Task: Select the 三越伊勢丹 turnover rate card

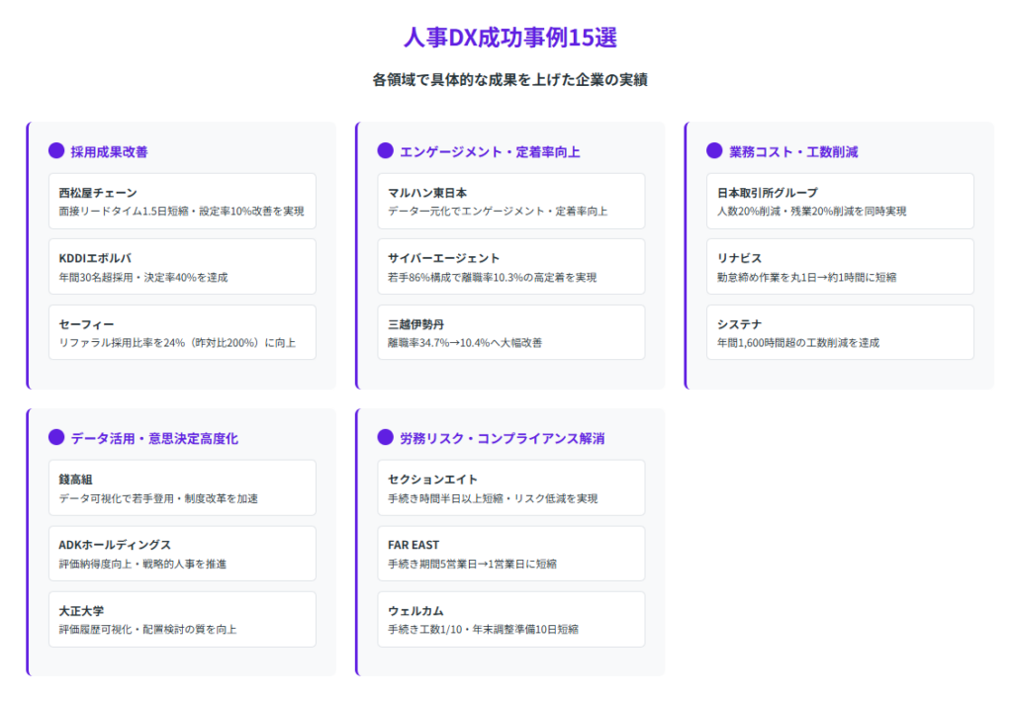Action: point(510,332)
